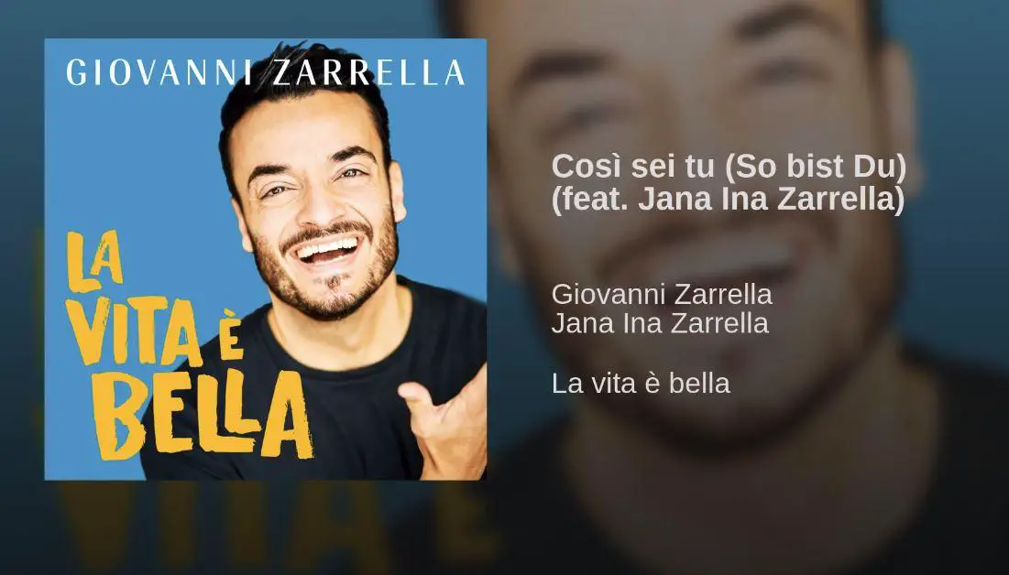Image resolution: width=1009 pixels, height=575 pixels.
Task: Select the feat. Jana Ina Zarrella line
Action: (728, 199)
